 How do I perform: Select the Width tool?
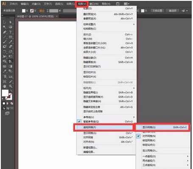click(5, 56)
